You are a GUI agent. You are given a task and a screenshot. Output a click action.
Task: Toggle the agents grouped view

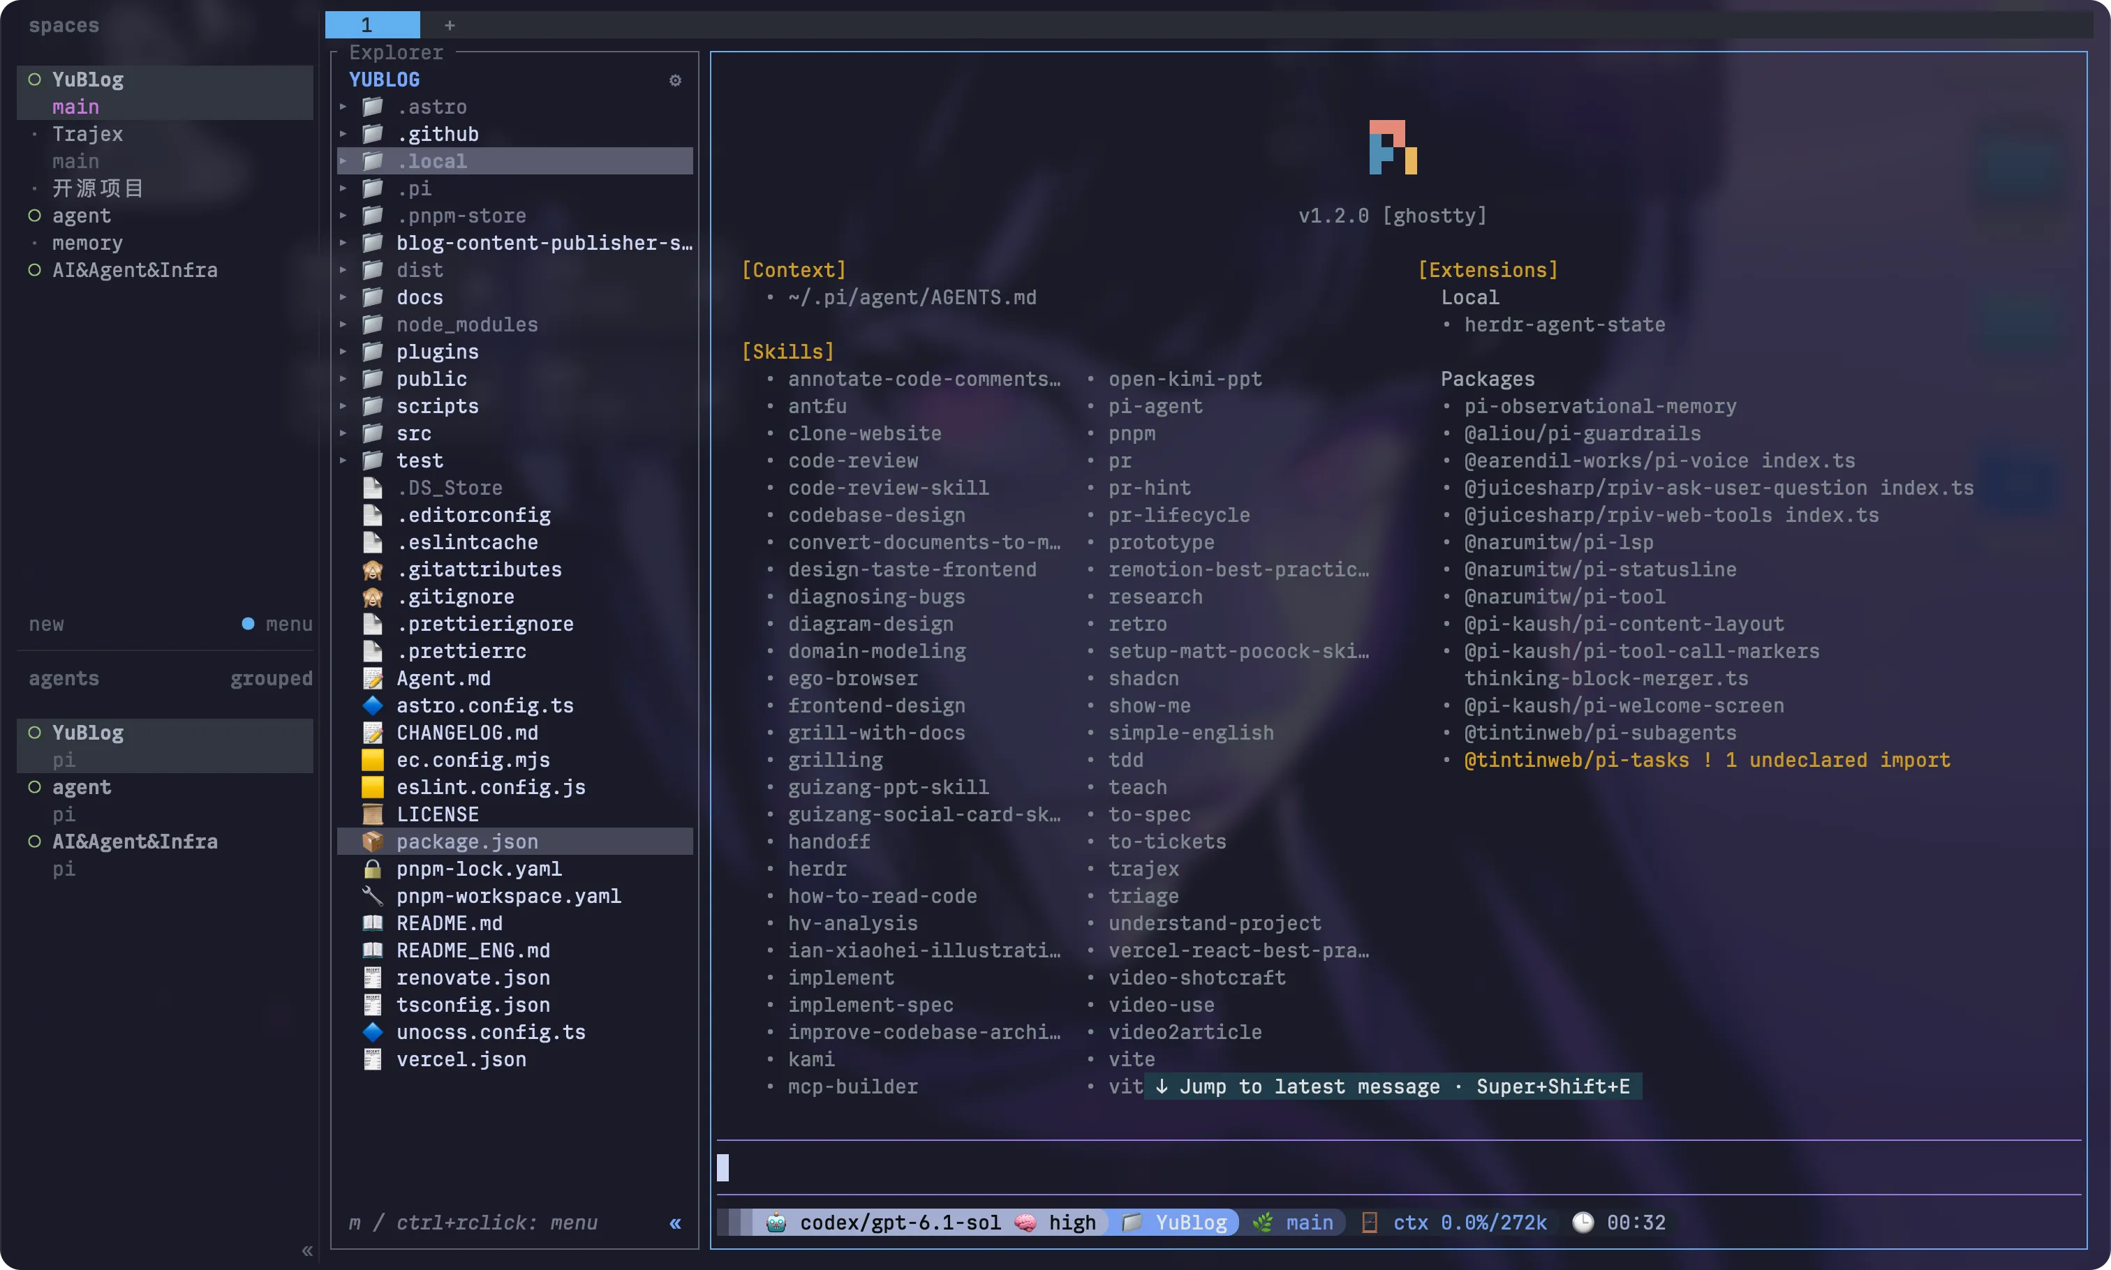point(272,679)
